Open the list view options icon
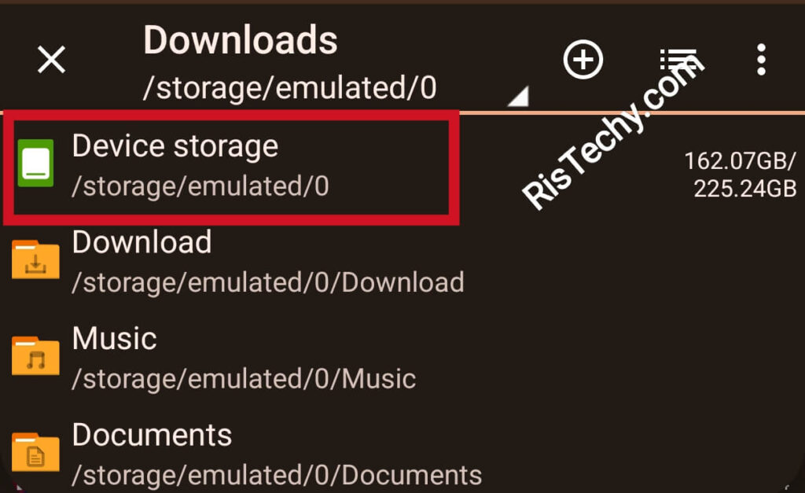Image resolution: width=805 pixels, height=493 pixels. [x=678, y=60]
